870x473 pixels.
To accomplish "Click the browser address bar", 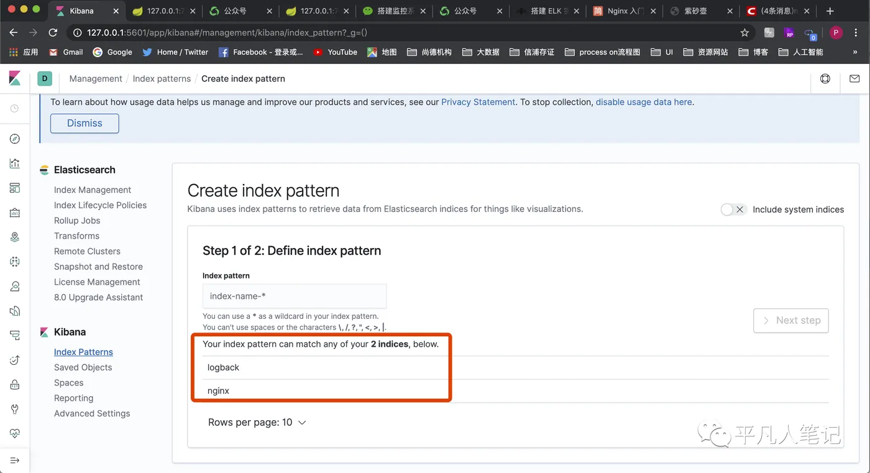I will pos(404,33).
